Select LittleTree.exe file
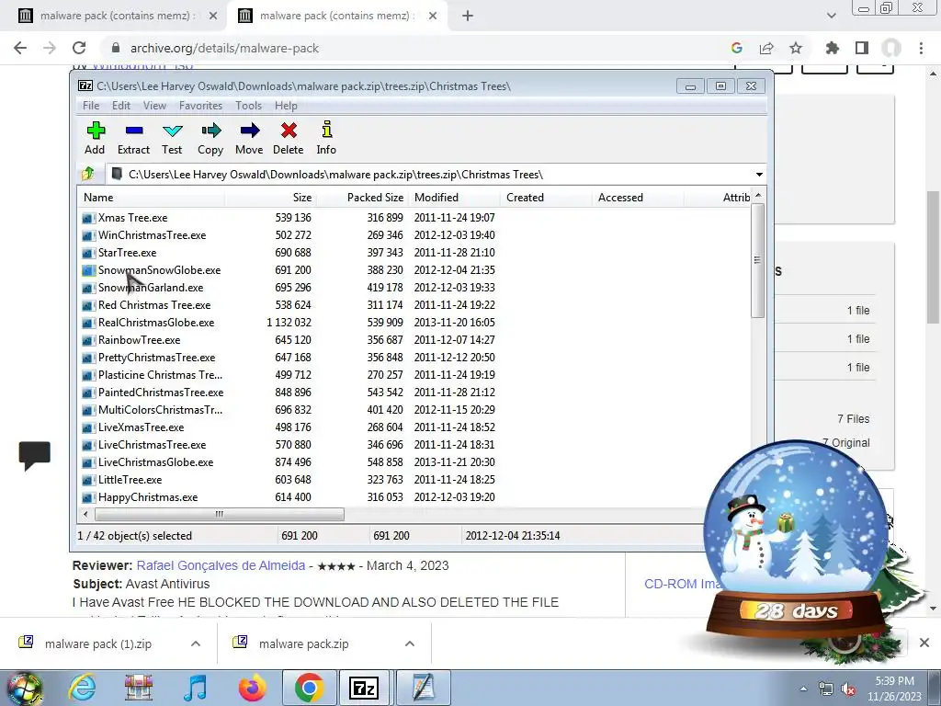This screenshot has height=706, width=941. click(x=130, y=480)
